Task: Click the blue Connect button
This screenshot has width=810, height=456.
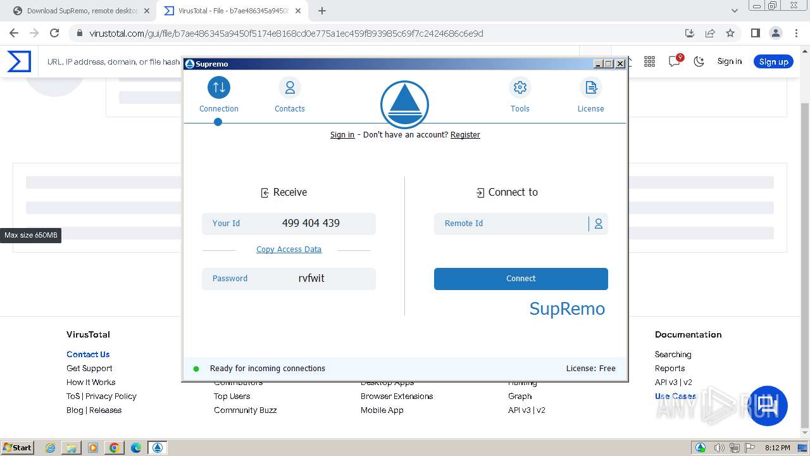Action: [521, 279]
